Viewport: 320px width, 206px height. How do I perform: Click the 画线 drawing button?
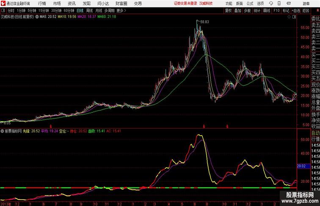coord(267,11)
